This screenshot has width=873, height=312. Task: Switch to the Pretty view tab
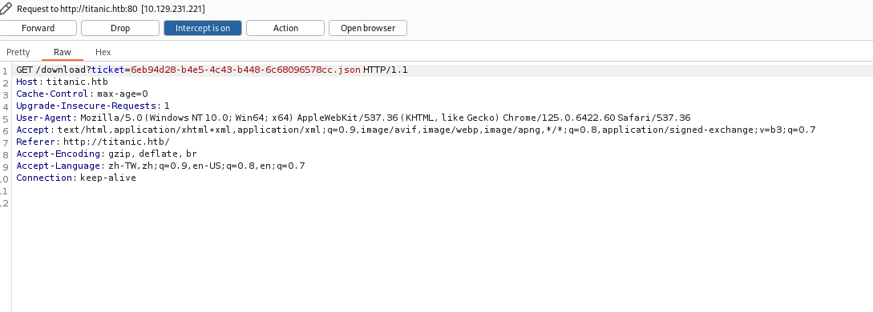point(18,52)
